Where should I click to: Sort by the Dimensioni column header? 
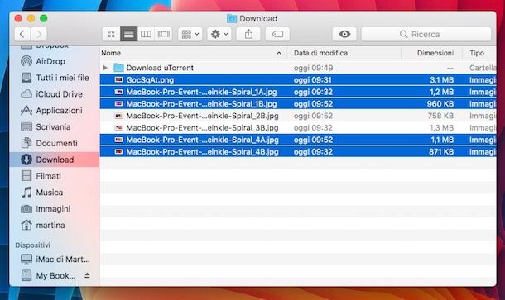pyautogui.click(x=435, y=53)
